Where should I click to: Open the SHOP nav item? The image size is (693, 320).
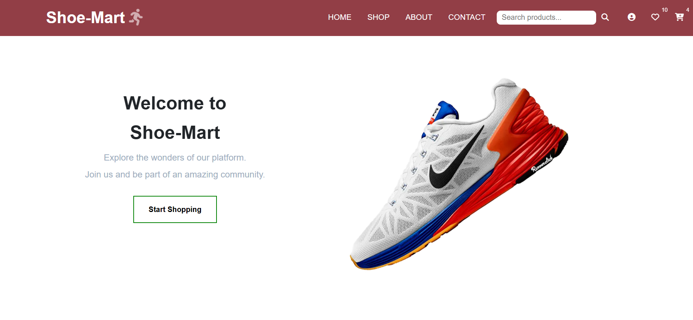click(x=378, y=17)
